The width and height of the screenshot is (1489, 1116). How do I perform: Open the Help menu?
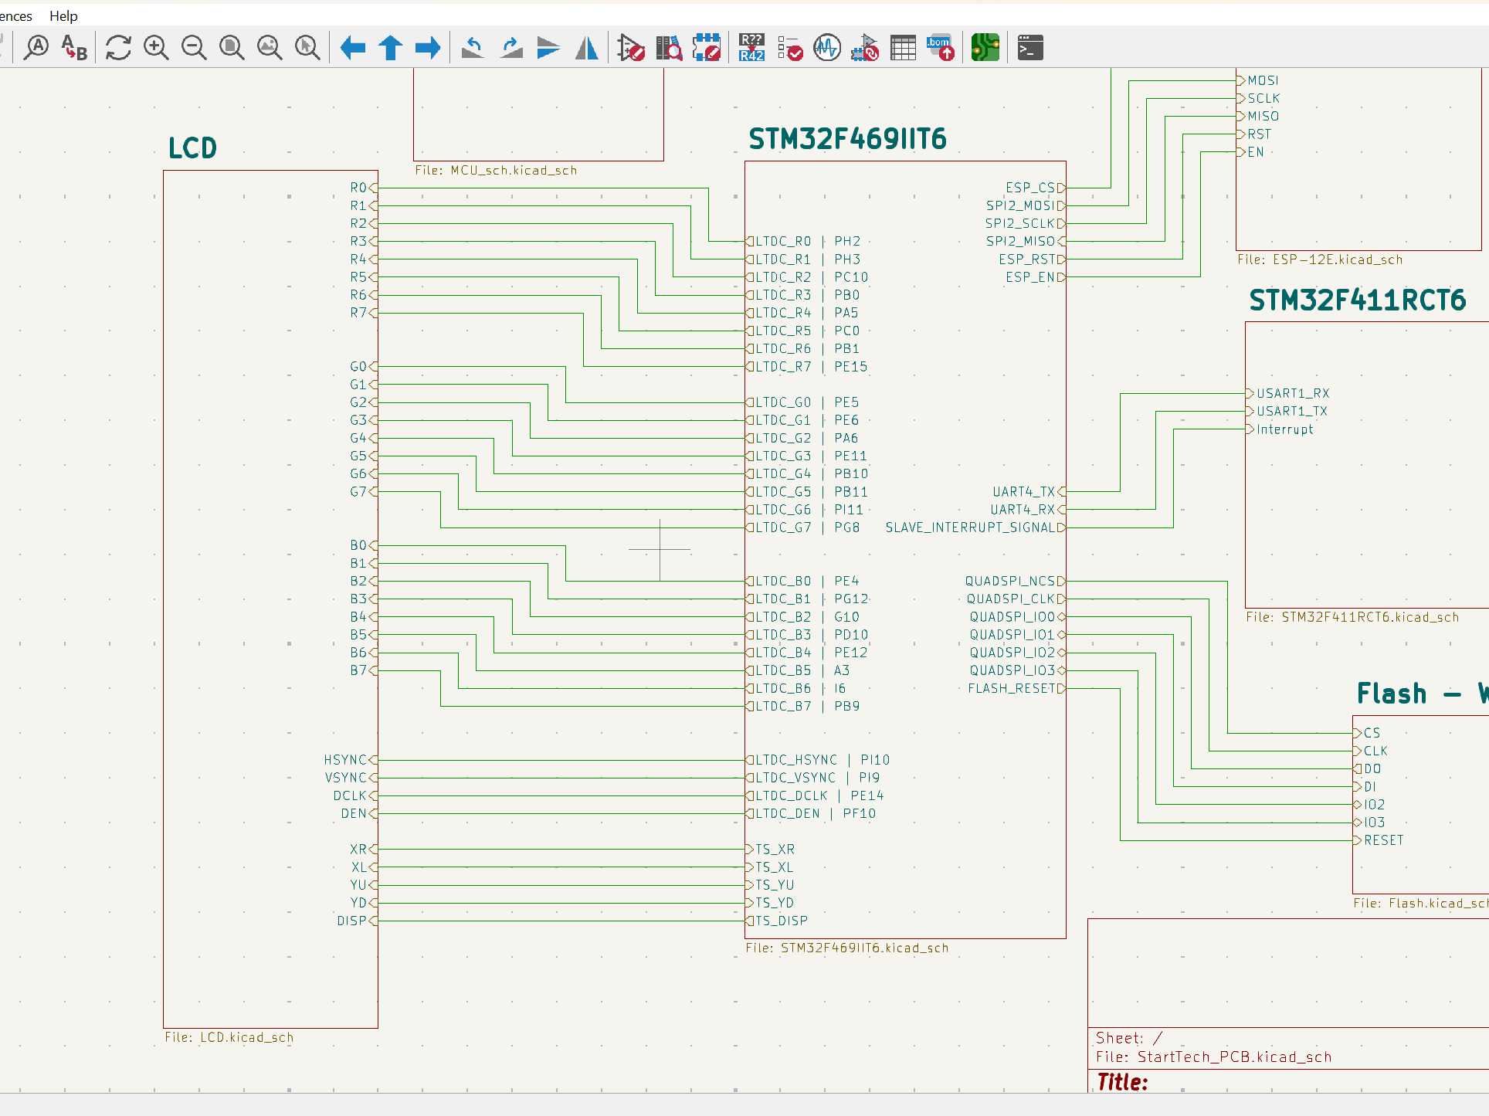click(x=63, y=15)
